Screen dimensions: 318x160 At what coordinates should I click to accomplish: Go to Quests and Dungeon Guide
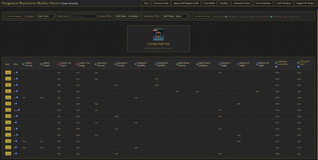click(x=186, y=3)
